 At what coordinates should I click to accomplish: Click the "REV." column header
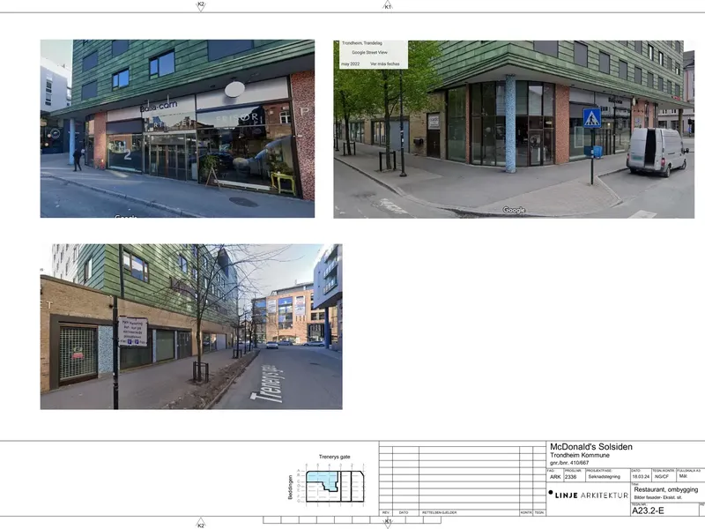(385, 513)
